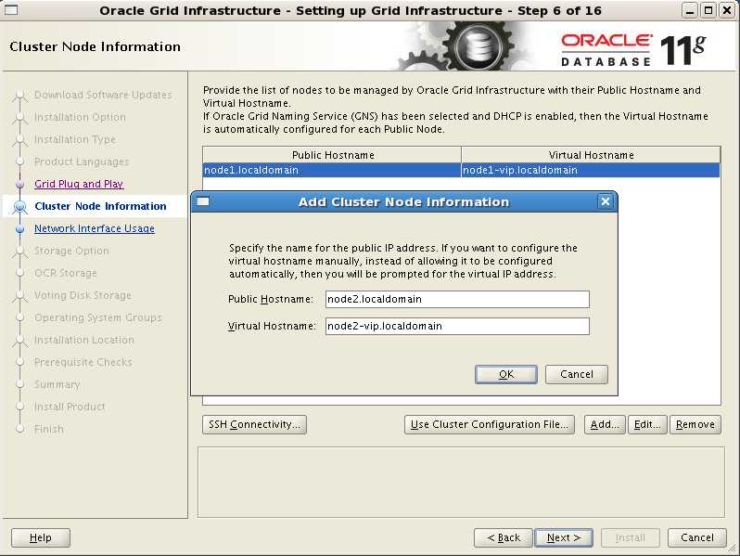Click the Install Product step label
Image resolution: width=740 pixels, height=556 pixels.
[x=70, y=407]
